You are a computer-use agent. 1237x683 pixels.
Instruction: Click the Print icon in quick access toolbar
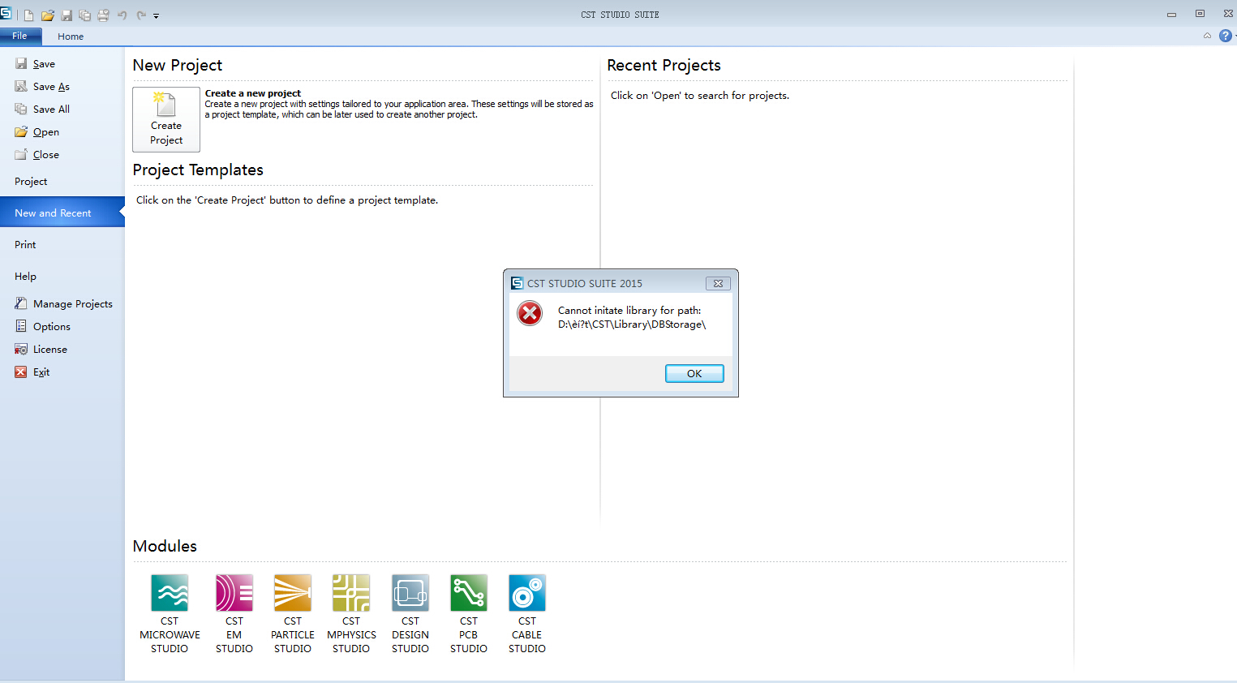pos(103,15)
